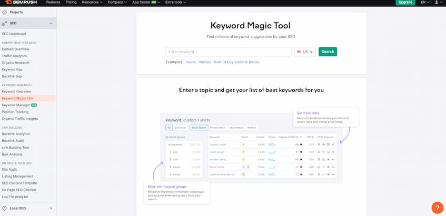
Task: Try the 'loans' example keyword
Action: [x=191, y=62]
